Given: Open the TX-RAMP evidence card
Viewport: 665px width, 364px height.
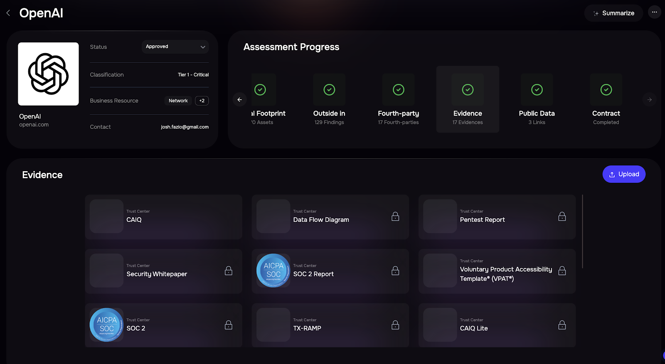Looking at the screenshot, I should click(330, 325).
